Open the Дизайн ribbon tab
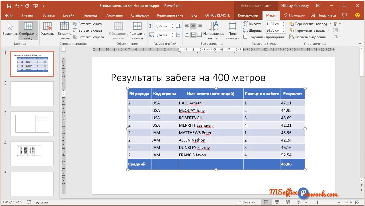The image size is (365, 206). (x=69, y=15)
